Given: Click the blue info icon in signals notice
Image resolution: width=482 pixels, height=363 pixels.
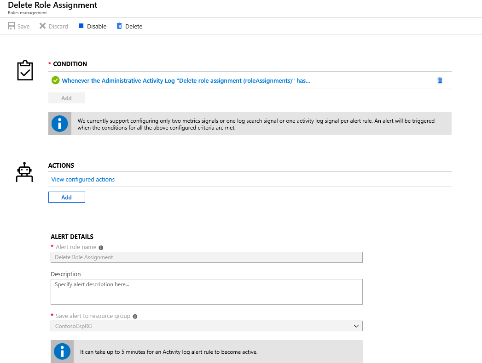Looking at the screenshot, I should 60,124.
